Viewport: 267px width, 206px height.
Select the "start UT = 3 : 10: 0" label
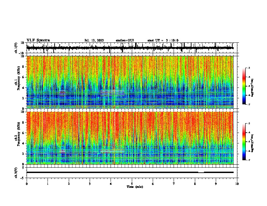click(x=163, y=40)
